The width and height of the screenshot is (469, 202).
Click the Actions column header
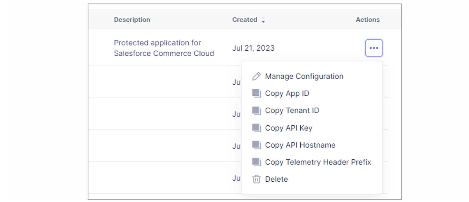point(367,20)
